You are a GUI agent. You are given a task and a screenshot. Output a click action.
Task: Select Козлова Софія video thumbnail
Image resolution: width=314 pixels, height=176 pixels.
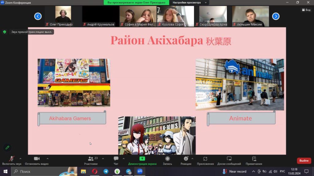click(x=175, y=16)
